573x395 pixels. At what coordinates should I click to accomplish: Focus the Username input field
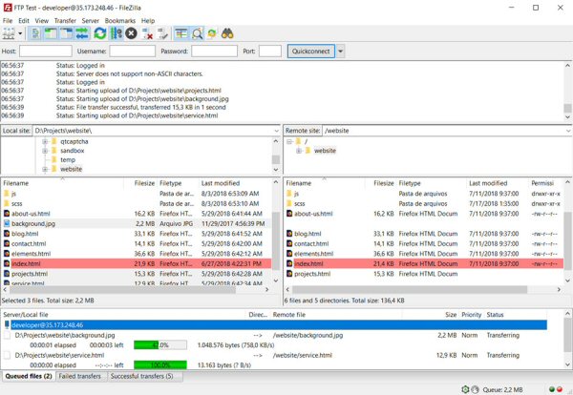tap(133, 52)
